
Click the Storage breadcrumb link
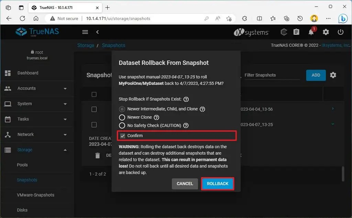tap(86, 45)
